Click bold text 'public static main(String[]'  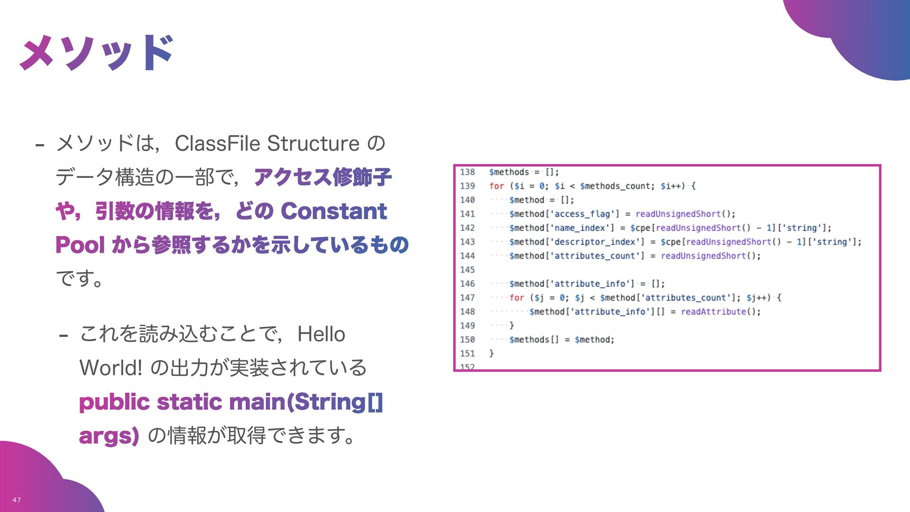pyautogui.click(x=231, y=402)
